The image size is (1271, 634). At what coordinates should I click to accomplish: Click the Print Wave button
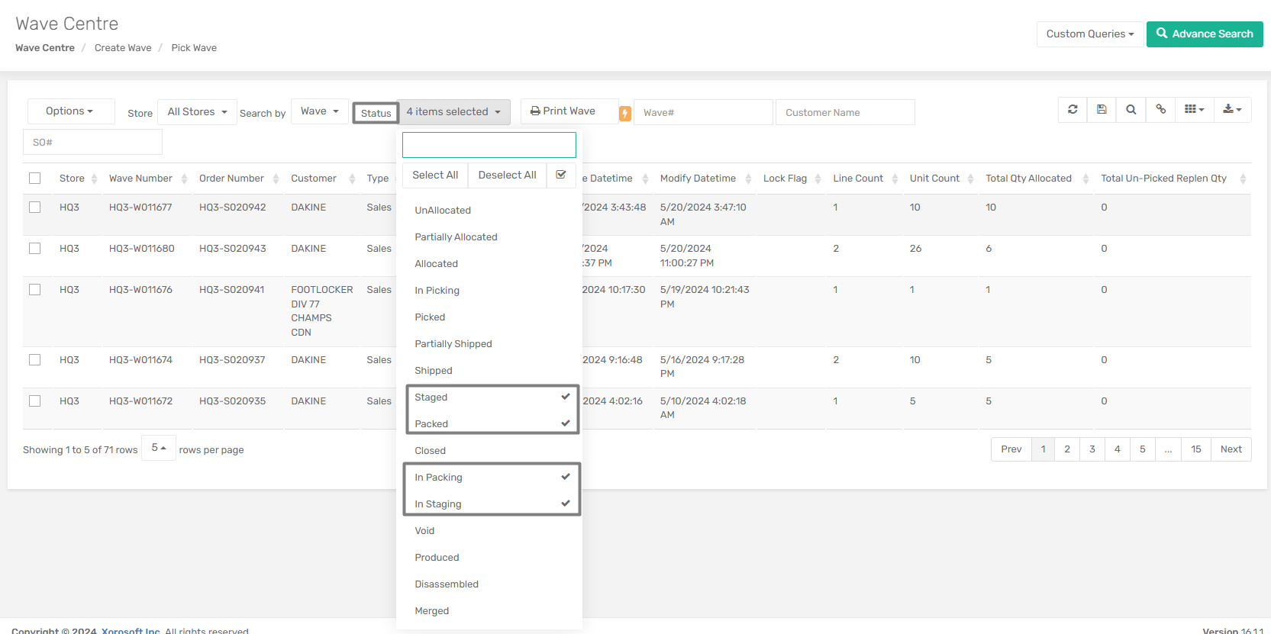tap(569, 111)
